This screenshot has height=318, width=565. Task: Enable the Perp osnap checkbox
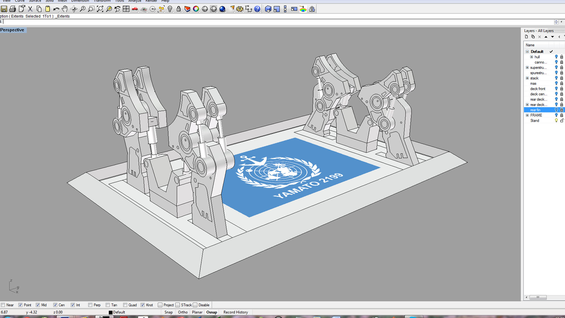coord(90,305)
